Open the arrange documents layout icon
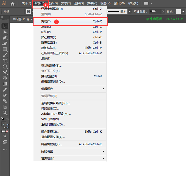 click(146, 3)
